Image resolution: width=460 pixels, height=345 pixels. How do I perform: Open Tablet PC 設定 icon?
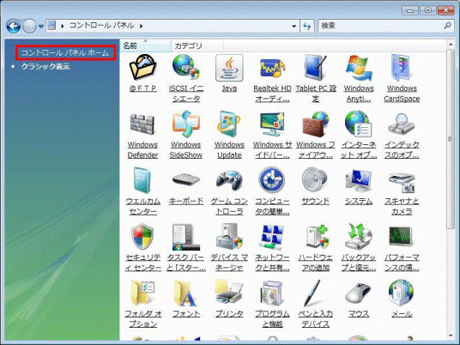pos(315,68)
